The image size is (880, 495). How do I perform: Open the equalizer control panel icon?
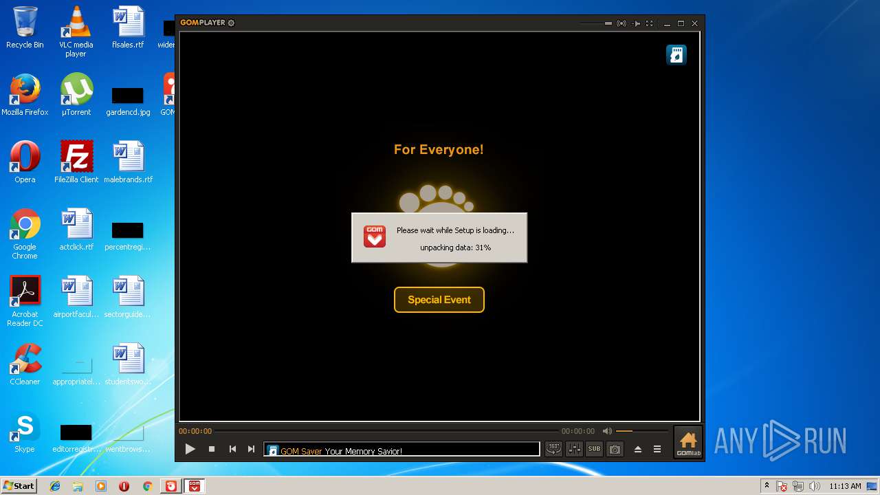click(x=574, y=449)
